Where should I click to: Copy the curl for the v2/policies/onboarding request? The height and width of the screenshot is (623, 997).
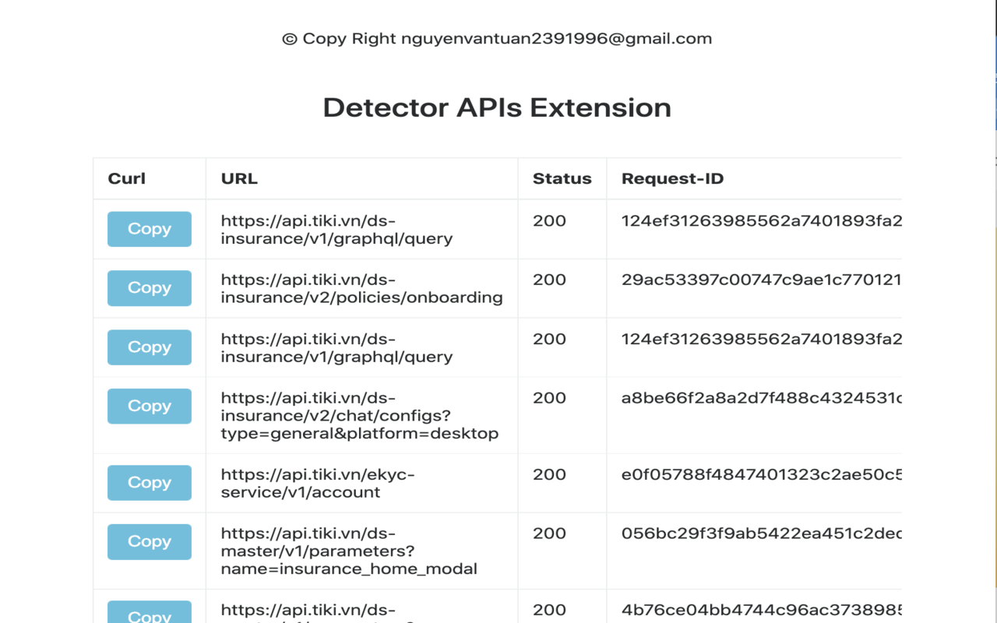pos(149,288)
